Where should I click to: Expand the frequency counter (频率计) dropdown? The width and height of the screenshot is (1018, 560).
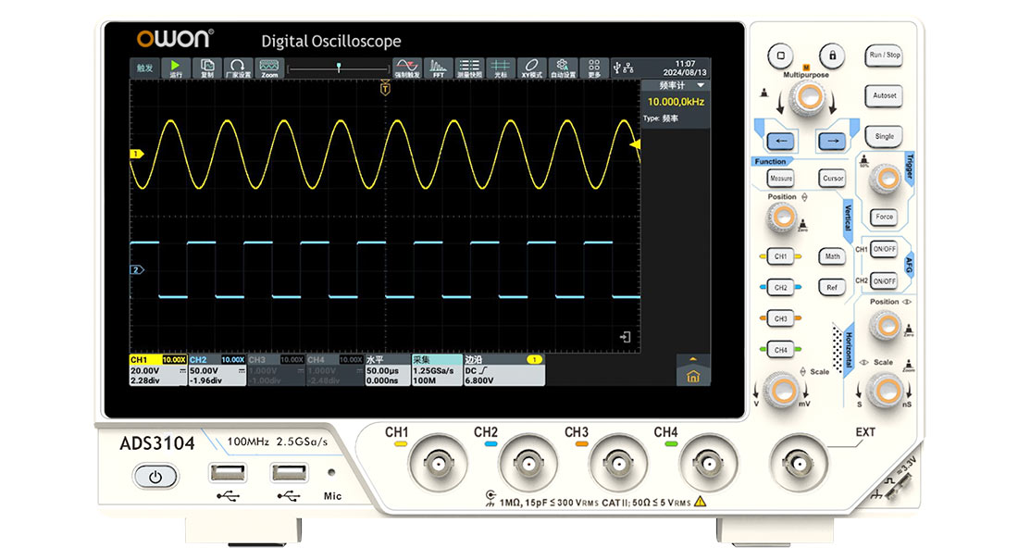tap(701, 85)
